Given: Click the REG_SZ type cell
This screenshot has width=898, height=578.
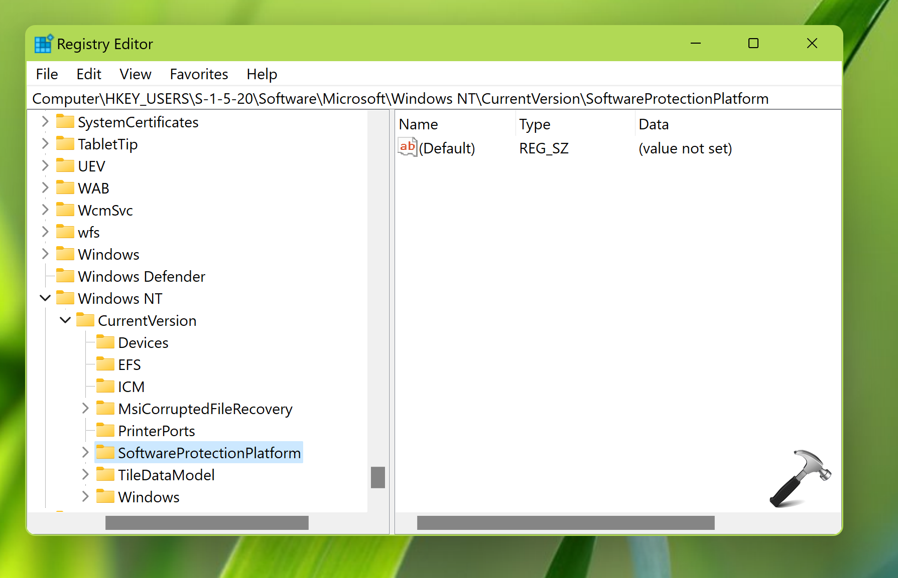Looking at the screenshot, I should 544,148.
